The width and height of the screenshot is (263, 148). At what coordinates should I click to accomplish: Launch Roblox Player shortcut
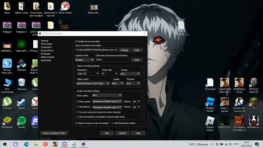(210, 124)
